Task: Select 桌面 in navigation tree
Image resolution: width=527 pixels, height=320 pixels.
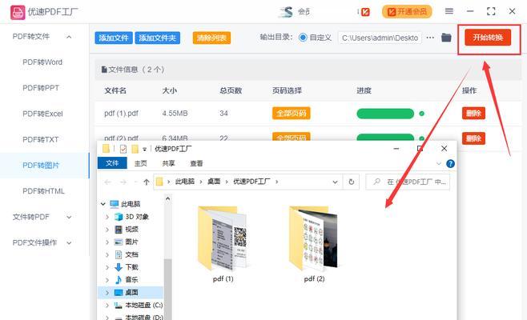Action: coord(131,293)
